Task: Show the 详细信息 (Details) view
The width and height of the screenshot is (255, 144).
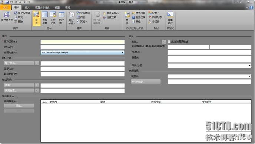Action: pos(45,18)
